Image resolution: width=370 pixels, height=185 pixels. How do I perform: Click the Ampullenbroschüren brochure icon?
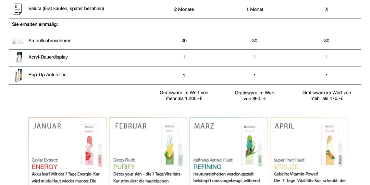click(18, 41)
